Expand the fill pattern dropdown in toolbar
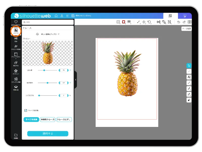This screenshot has height=152, width=202. click(x=118, y=22)
